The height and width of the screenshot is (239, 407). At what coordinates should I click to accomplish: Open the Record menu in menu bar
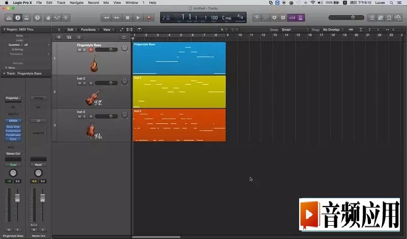click(x=93, y=3)
